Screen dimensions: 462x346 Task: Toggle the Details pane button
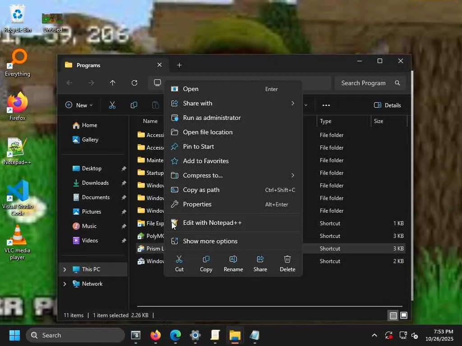coord(387,105)
